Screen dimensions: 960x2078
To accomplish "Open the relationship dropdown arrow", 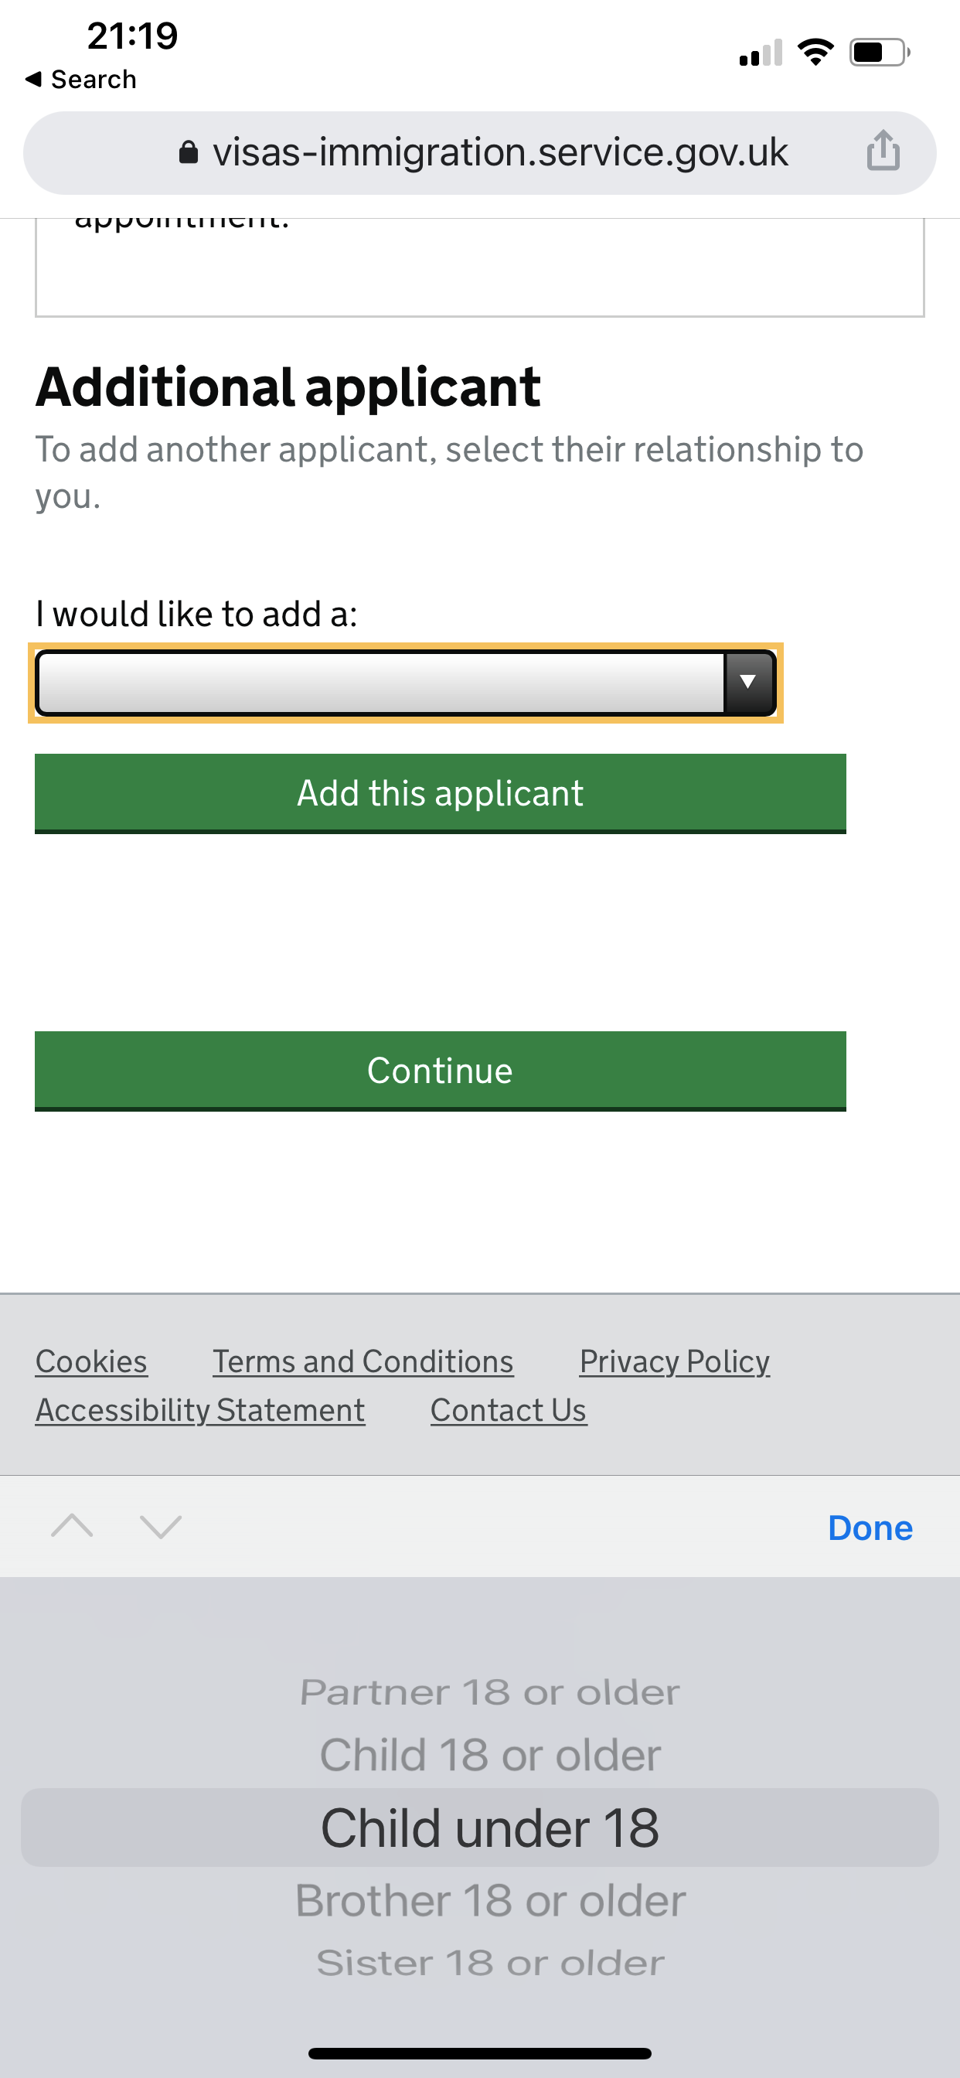I will pos(748,683).
